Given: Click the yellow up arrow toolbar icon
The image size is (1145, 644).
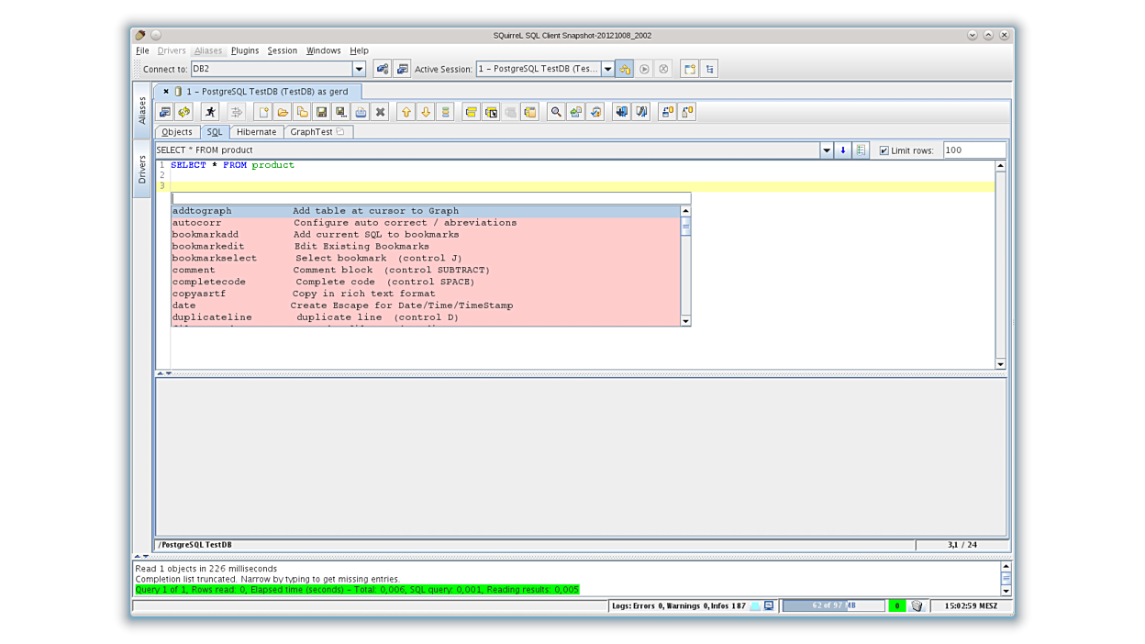Looking at the screenshot, I should click(x=406, y=112).
